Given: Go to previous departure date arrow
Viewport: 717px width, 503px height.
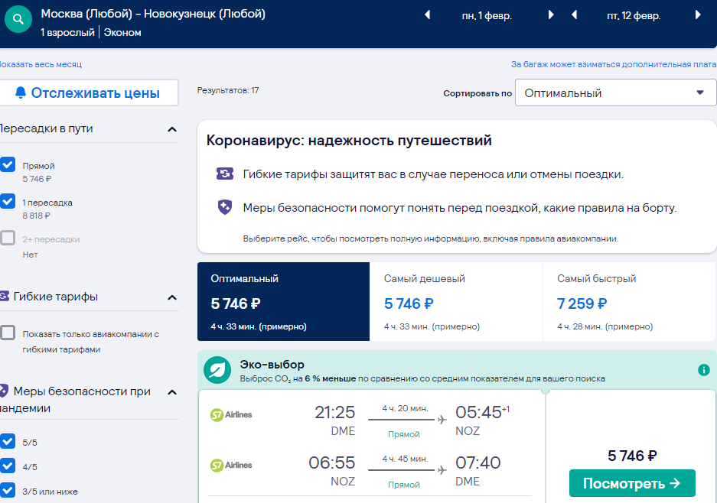Looking at the screenshot, I should tap(427, 15).
